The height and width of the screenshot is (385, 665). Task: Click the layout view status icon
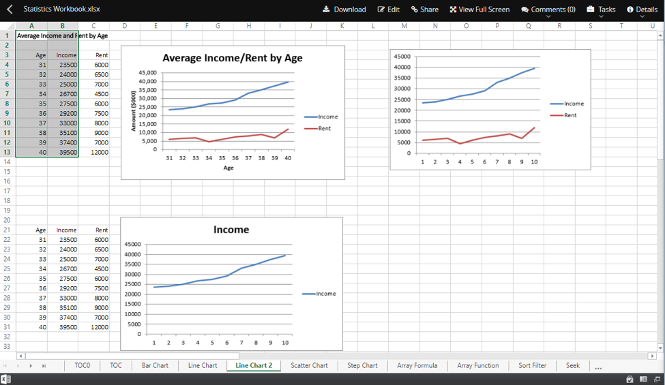point(643,379)
